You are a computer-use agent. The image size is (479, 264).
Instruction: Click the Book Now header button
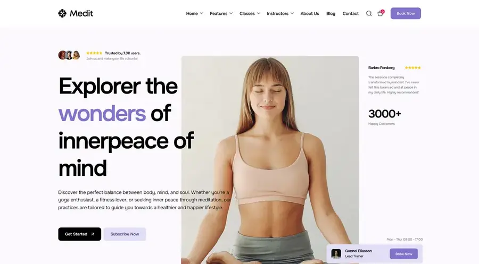pyautogui.click(x=406, y=13)
